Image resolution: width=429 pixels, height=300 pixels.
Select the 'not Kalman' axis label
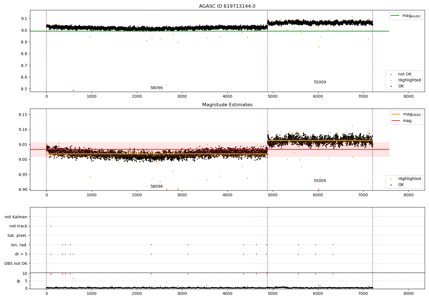[16, 217]
